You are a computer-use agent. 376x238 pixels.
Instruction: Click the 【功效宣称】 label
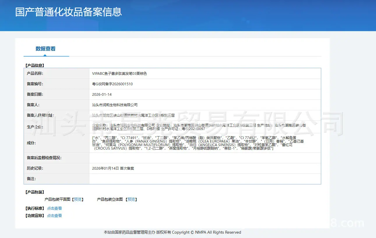pyautogui.click(x=34, y=216)
